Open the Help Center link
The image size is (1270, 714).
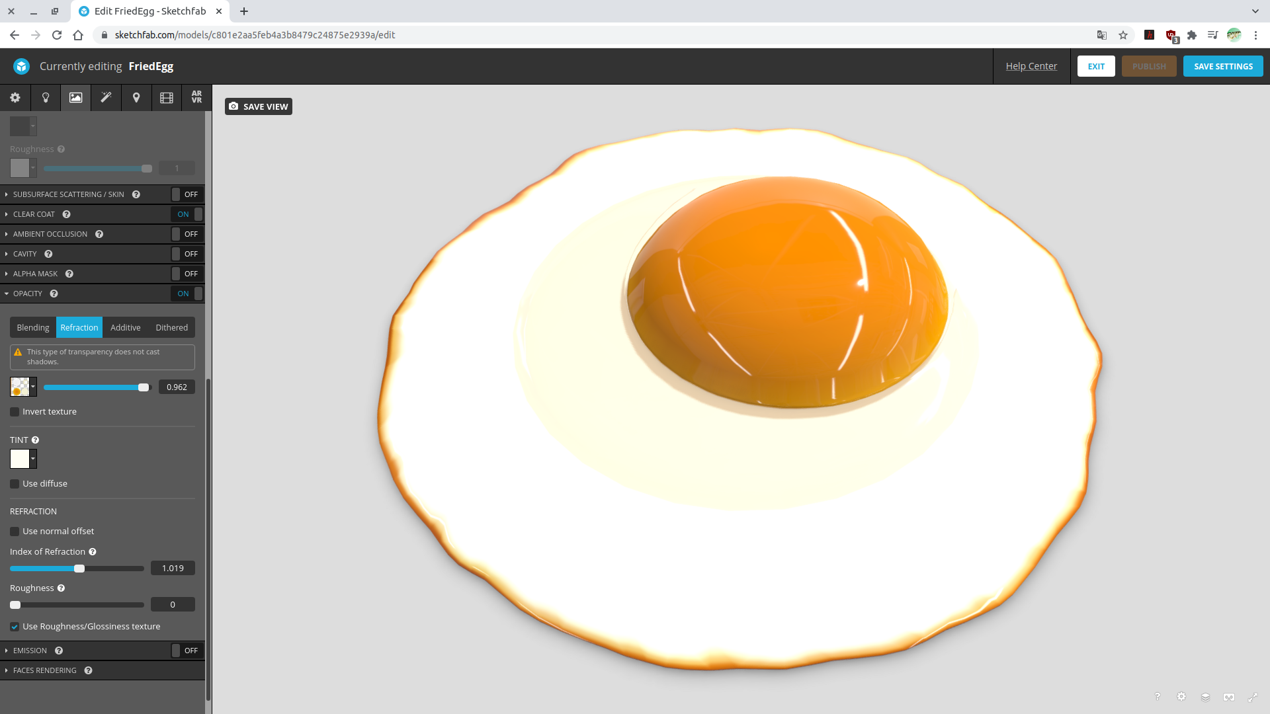coord(1031,66)
